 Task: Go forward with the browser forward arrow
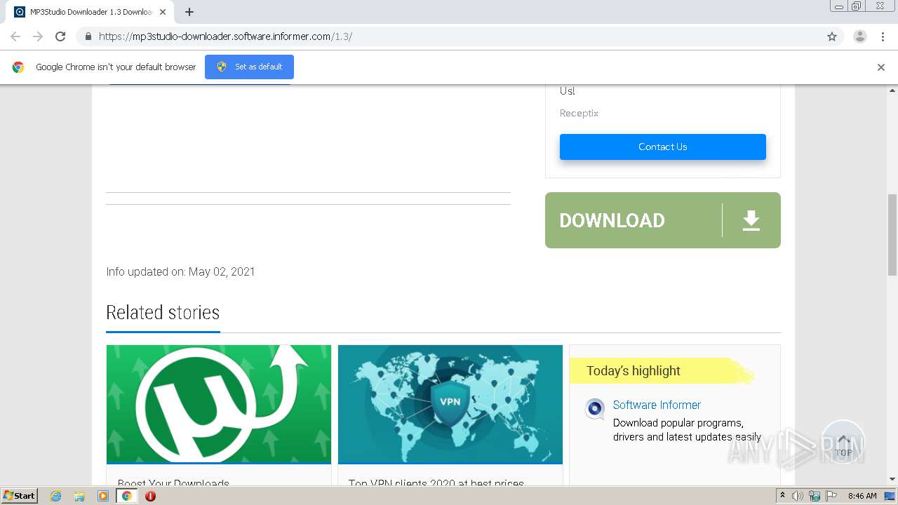point(38,36)
